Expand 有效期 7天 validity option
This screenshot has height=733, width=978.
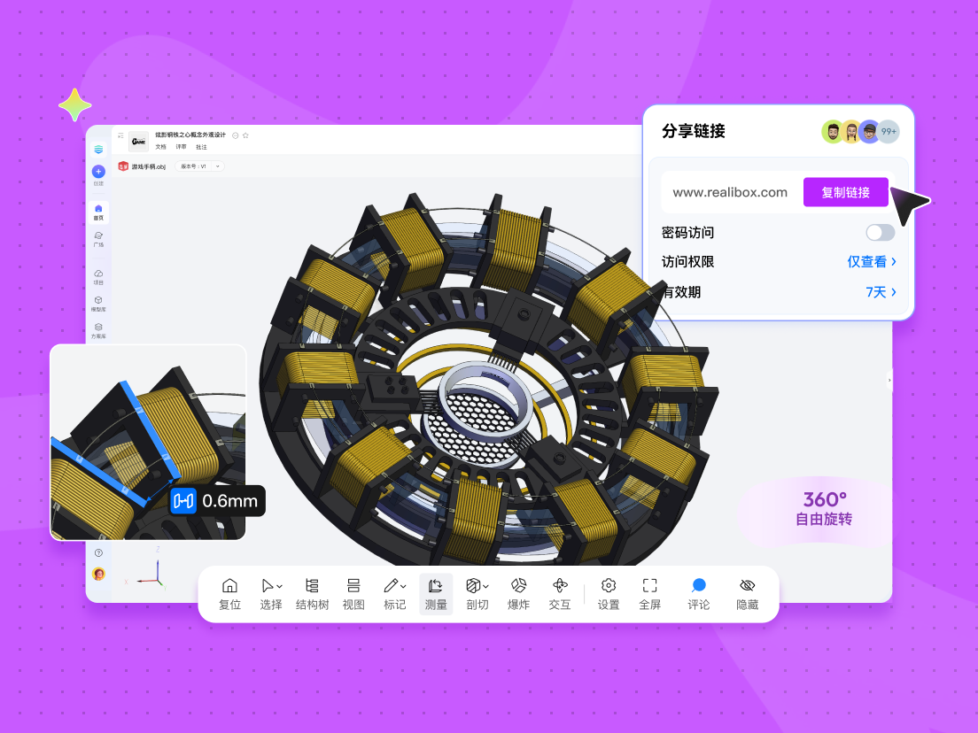coord(881,292)
